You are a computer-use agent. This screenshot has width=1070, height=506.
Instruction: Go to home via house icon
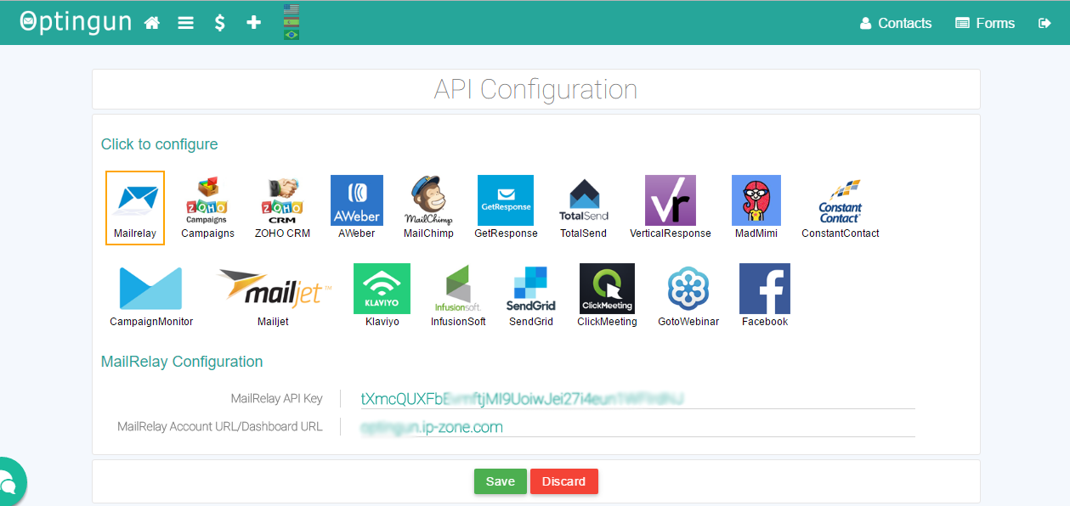pos(152,23)
